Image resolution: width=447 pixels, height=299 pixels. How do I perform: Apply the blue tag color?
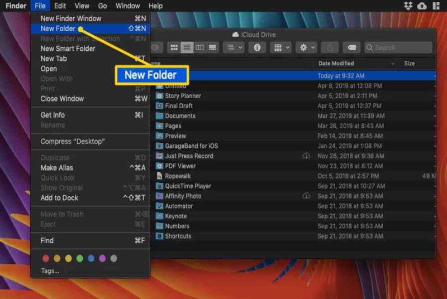click(91, 258)
